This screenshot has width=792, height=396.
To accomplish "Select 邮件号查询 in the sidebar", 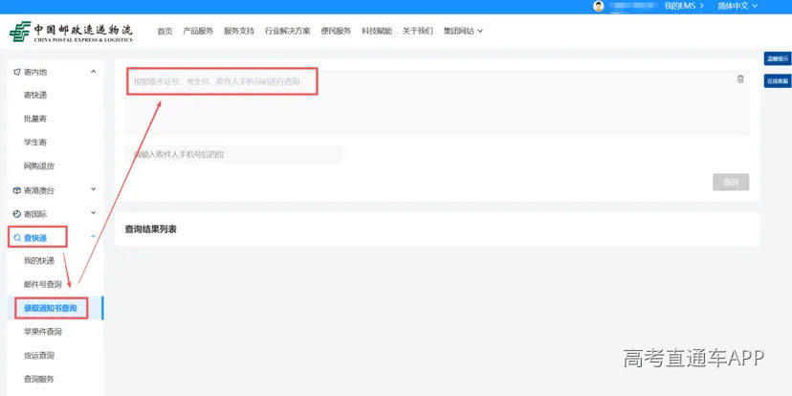I will click(43, 284).
